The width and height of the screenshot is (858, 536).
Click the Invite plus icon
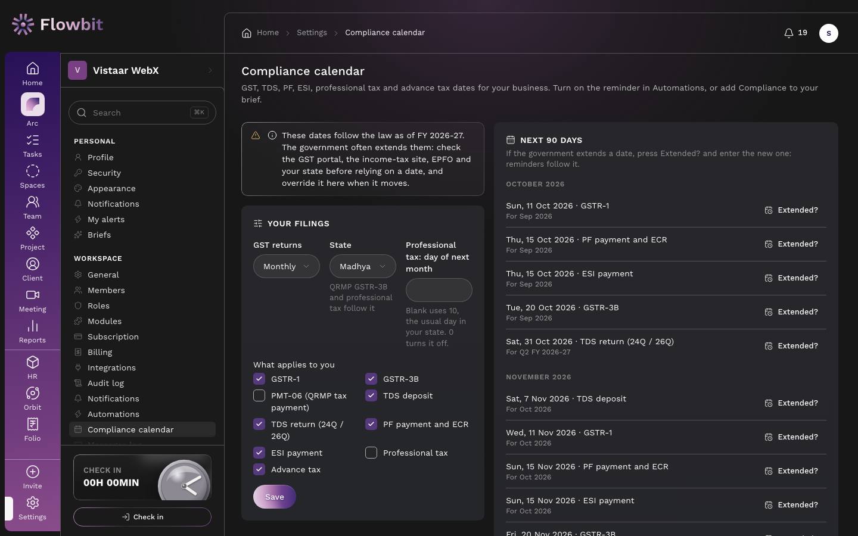point(33,472)
